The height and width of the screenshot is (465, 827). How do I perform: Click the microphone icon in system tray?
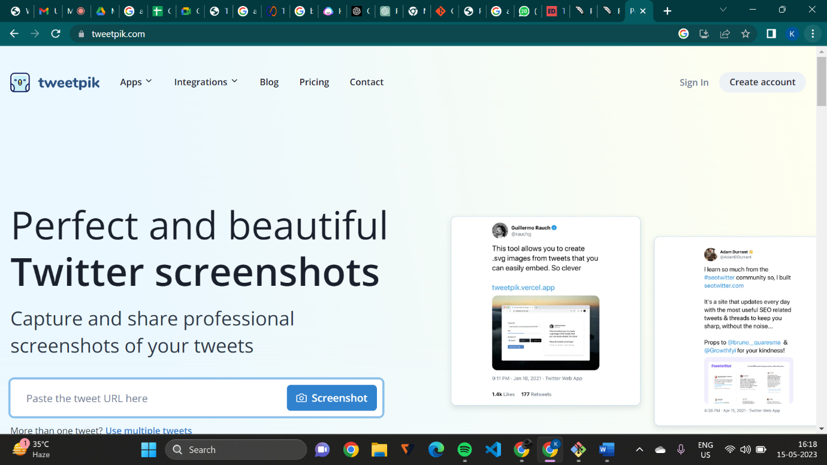pyautogui.click(x=681, y=449)
